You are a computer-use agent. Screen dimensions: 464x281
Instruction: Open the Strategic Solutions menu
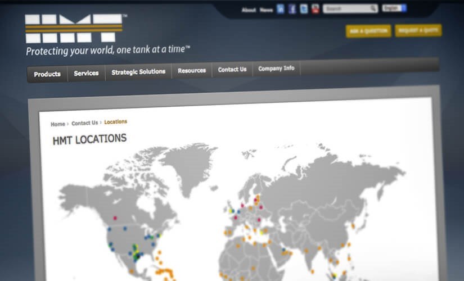pyautogui.click(x=138, y=72)
